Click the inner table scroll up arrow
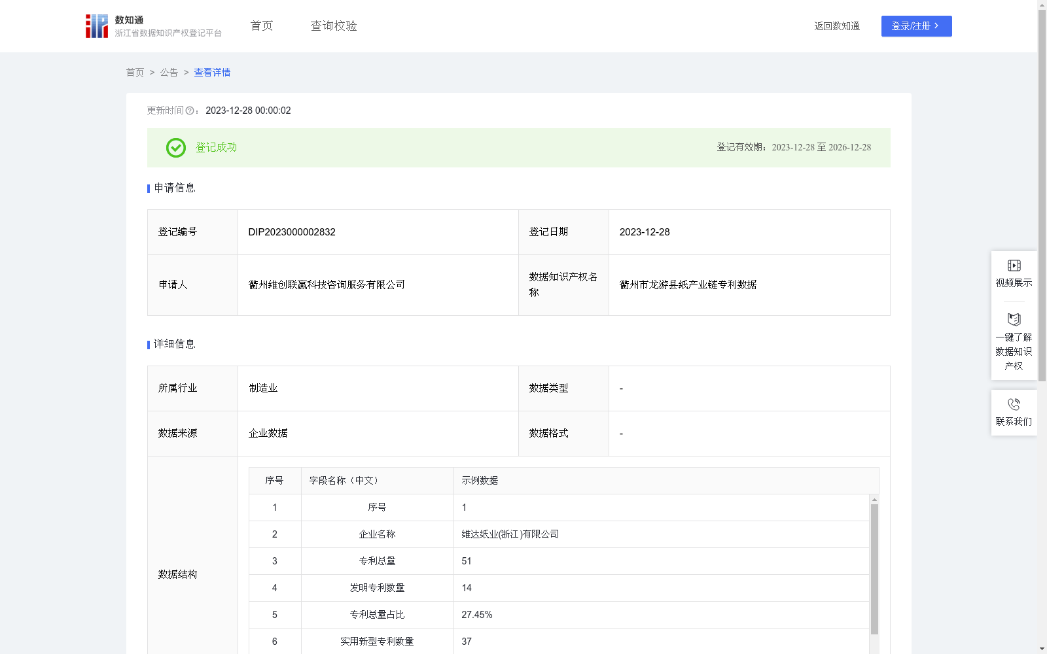1047x654 pixels. (x=874, y=500)
